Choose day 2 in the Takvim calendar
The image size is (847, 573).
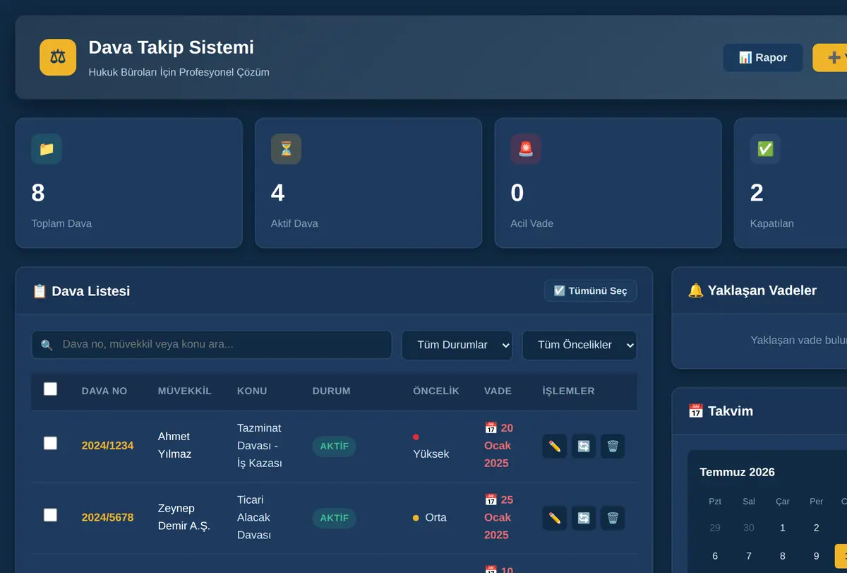(817, 528)
